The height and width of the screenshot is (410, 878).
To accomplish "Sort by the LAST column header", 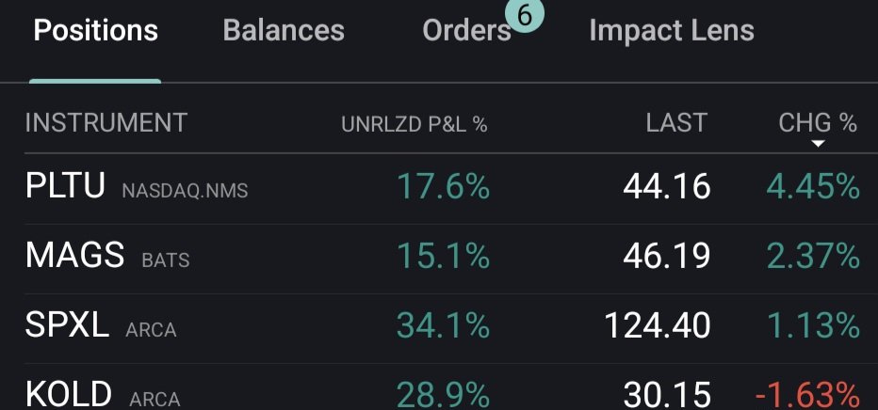I will click(x=675, y=123).
